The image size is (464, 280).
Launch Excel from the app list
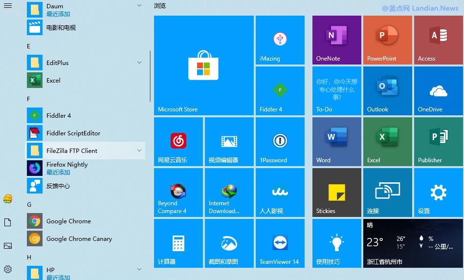point(86,80)
